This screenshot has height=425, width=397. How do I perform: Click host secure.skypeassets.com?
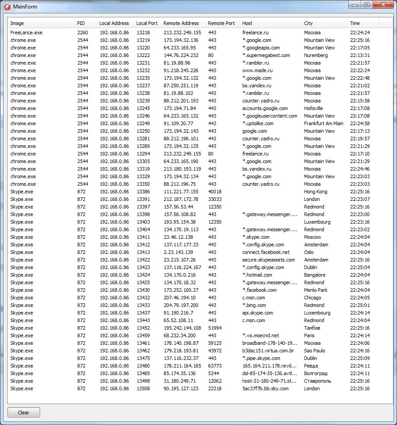click(x=268, y=260)
